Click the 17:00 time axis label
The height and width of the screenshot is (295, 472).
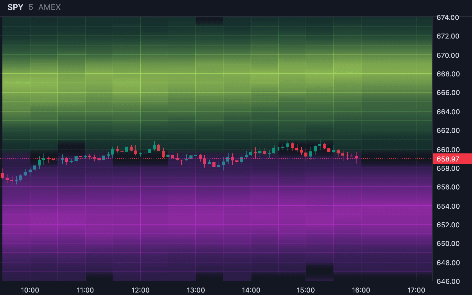416,290
